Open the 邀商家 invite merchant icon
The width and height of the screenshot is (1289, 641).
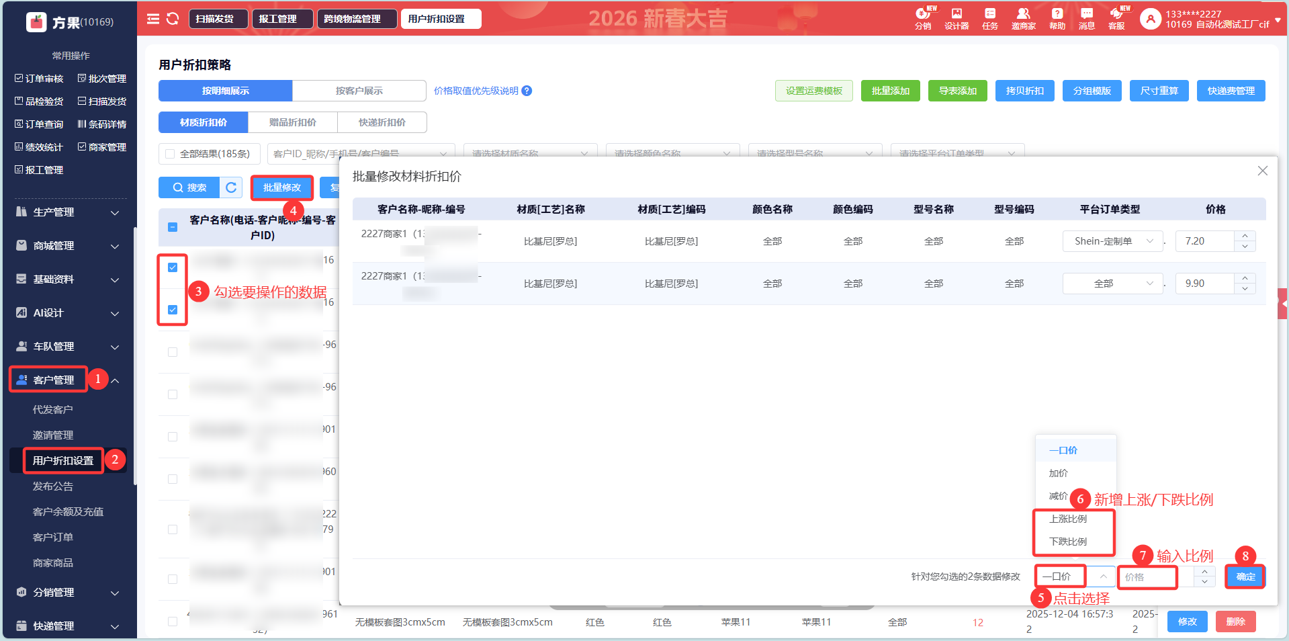1023,19
